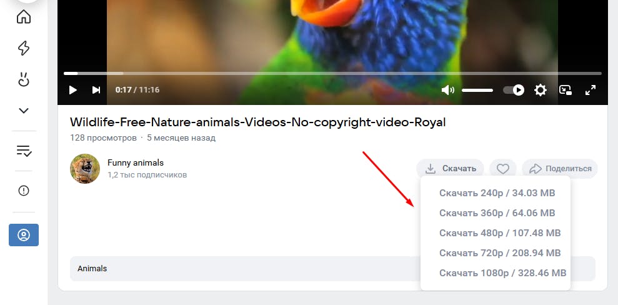Toggle the autoplay switch
The image size is (618, 305).
514,90
